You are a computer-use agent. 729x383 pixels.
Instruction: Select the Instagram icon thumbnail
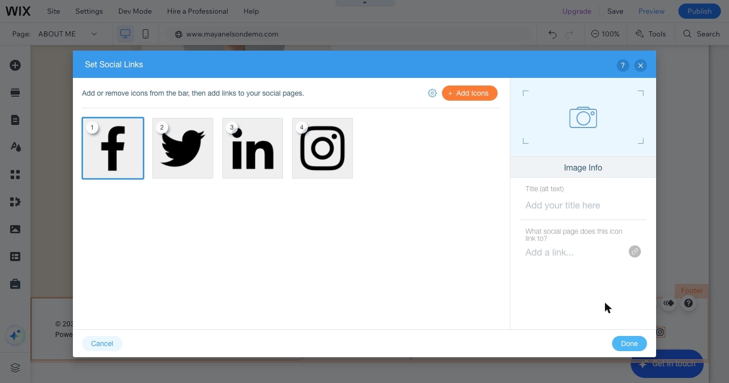[x=322, y=148]
